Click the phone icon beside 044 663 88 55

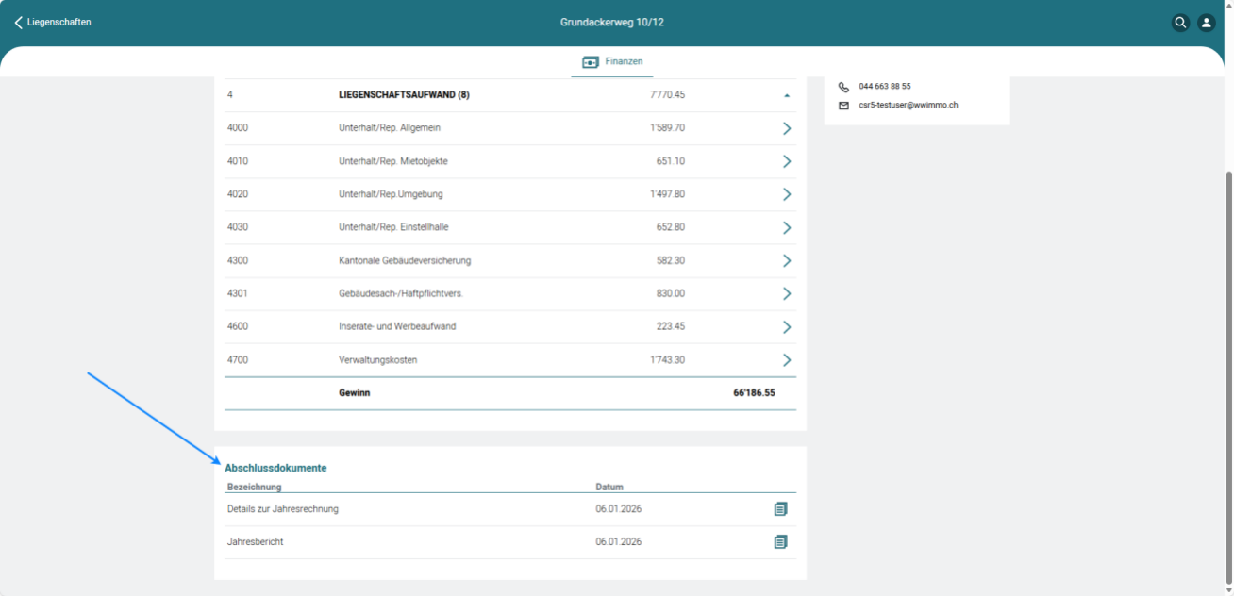coord(843,87)
